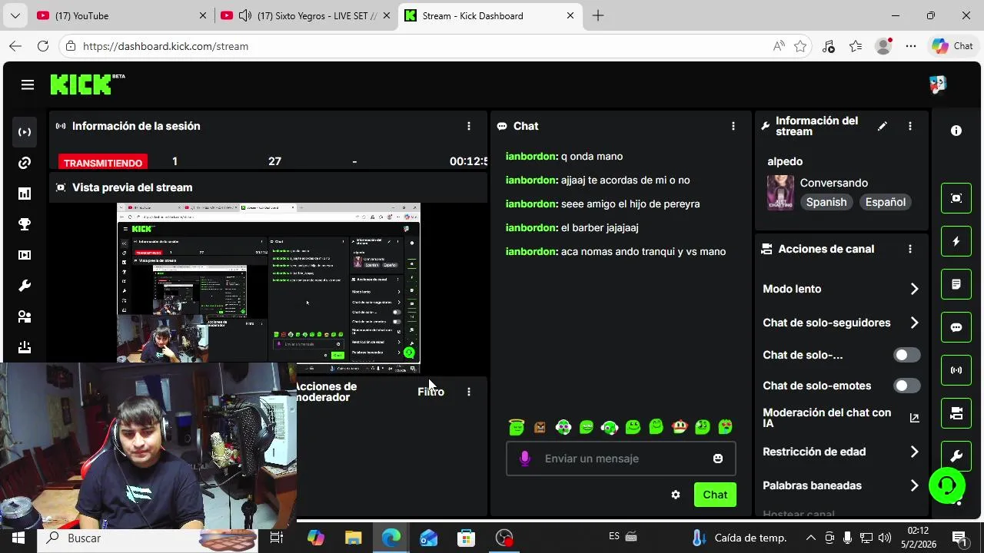
Task: Open a new browser tab
Action: 598,15
